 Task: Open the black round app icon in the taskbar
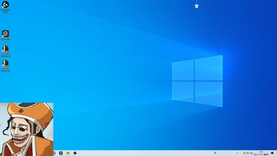pos(75,153)
